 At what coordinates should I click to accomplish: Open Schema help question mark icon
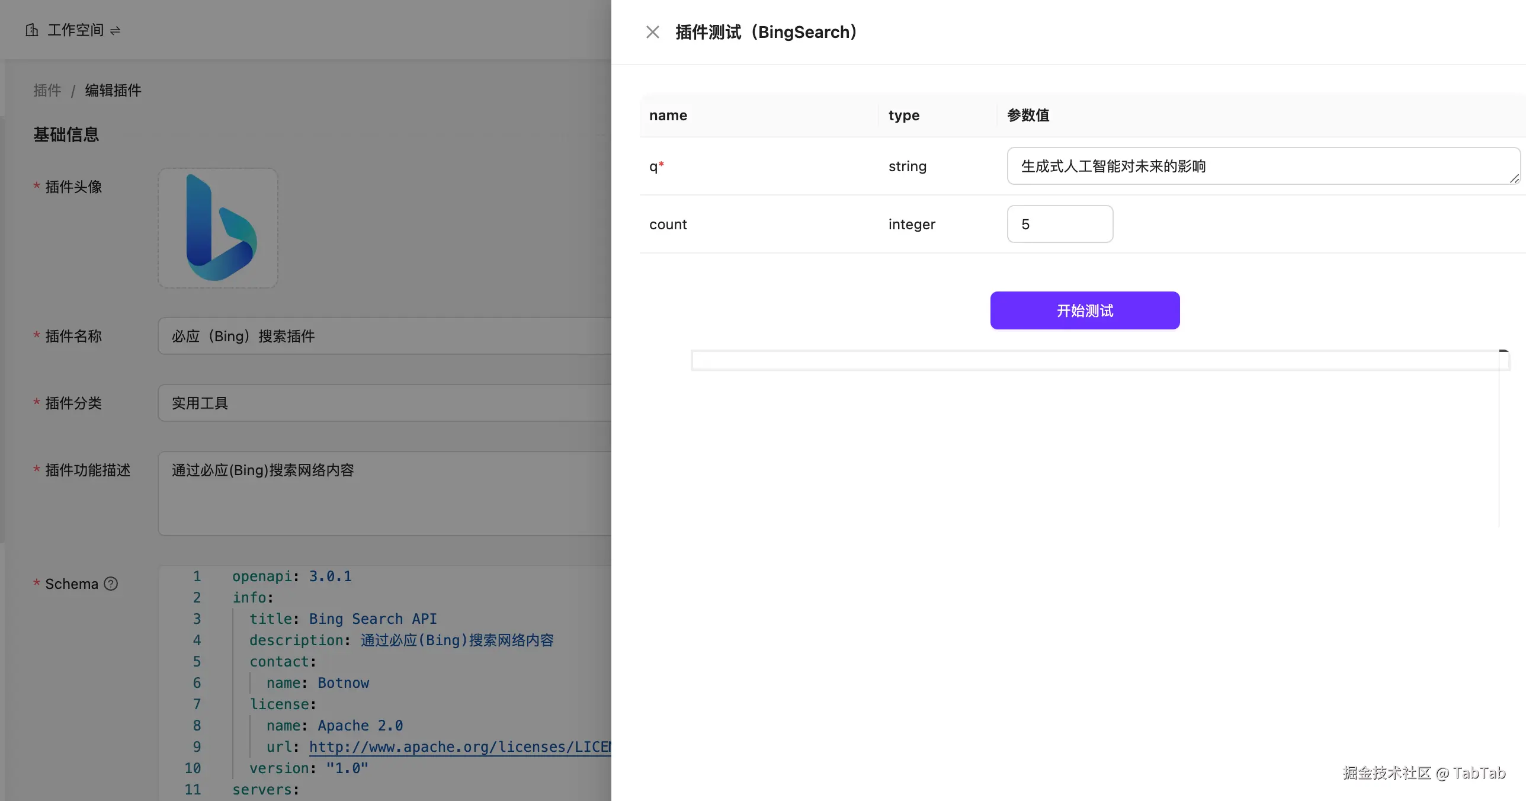[x=111, y=584]
